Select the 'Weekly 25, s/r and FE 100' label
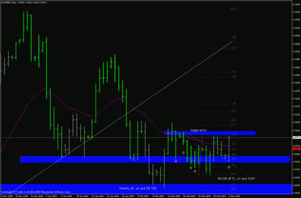 [x=137, y=188]
